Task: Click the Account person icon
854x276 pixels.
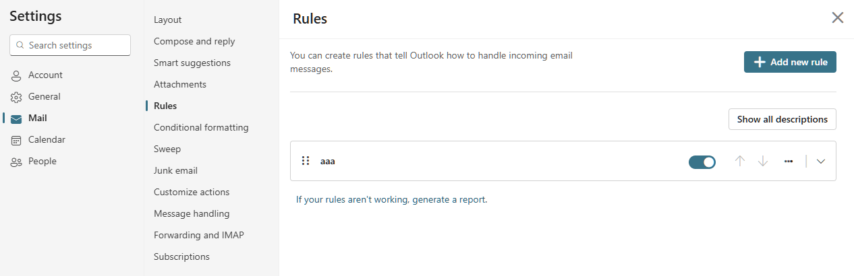Action: coord(17,75)
